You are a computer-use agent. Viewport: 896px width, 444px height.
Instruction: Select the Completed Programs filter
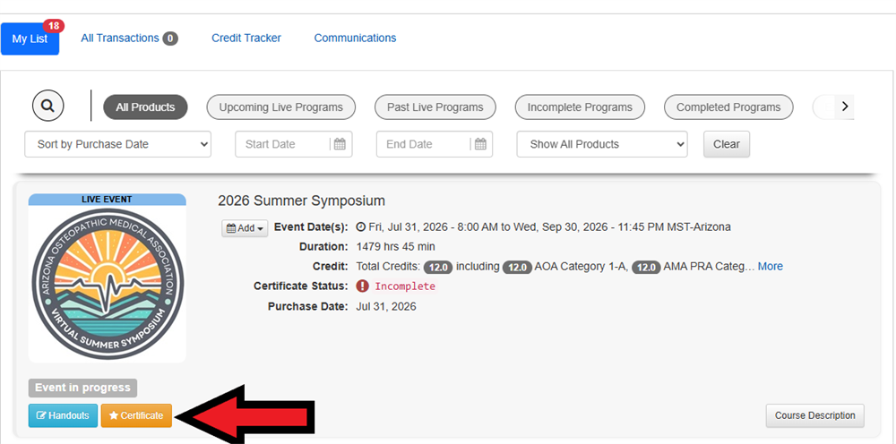(x=728, y=107)
